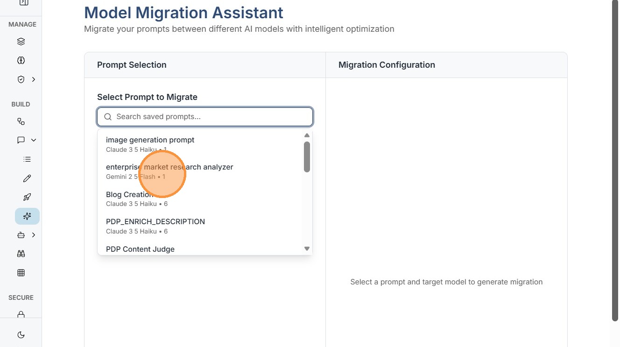Pick the PDP_ENRICH_DESCRIPTION prompt
620x347 pixels.
pos(155,222)
